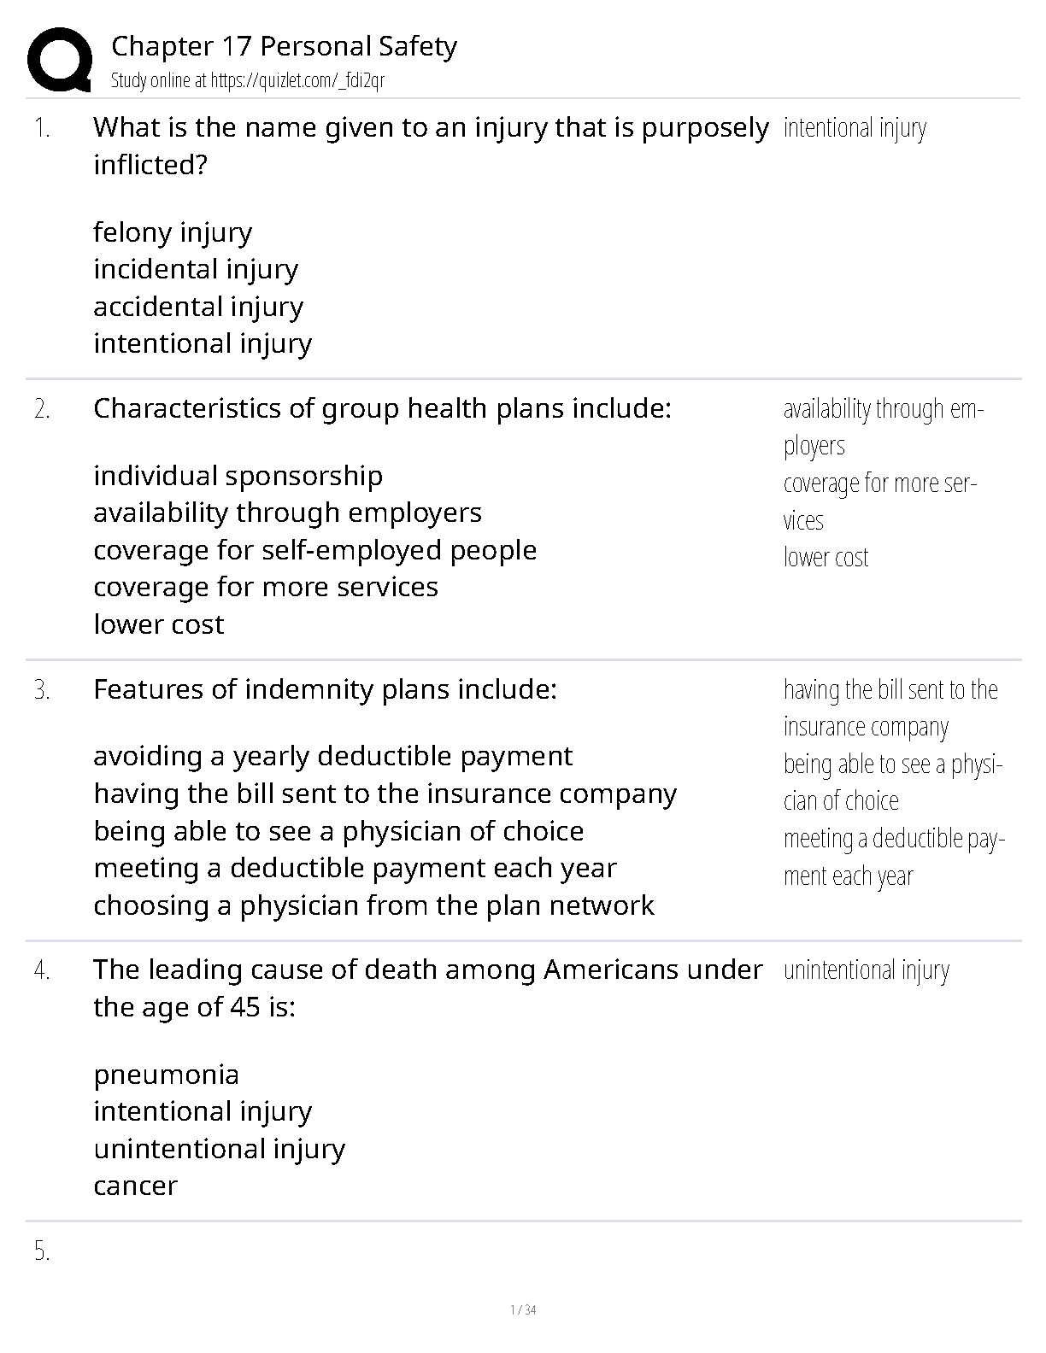The width and height of the screenshot is (1046, 1353).
Task: Click question 3 'Features of indemnity plans include'
Action: (326, 689)
